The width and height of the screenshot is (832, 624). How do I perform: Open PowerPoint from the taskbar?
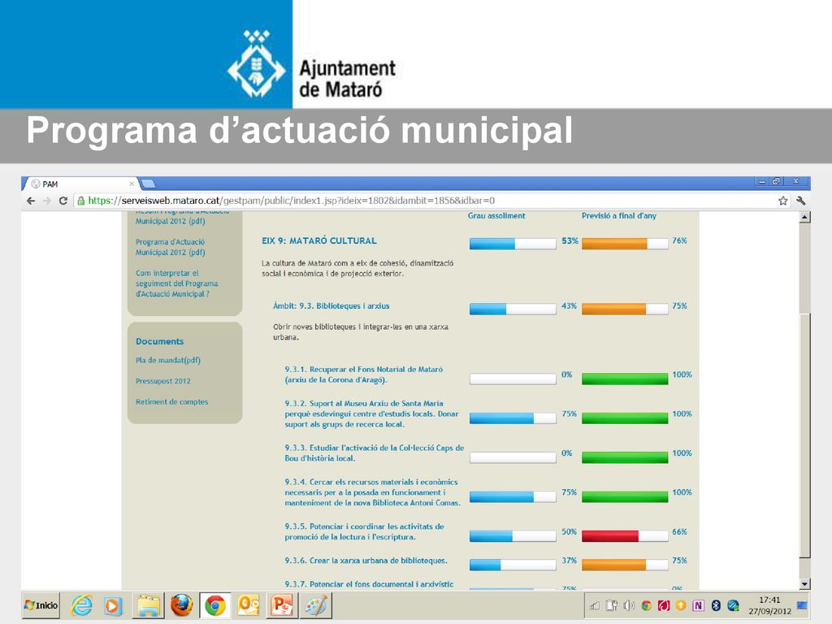[x=282, y=605]
